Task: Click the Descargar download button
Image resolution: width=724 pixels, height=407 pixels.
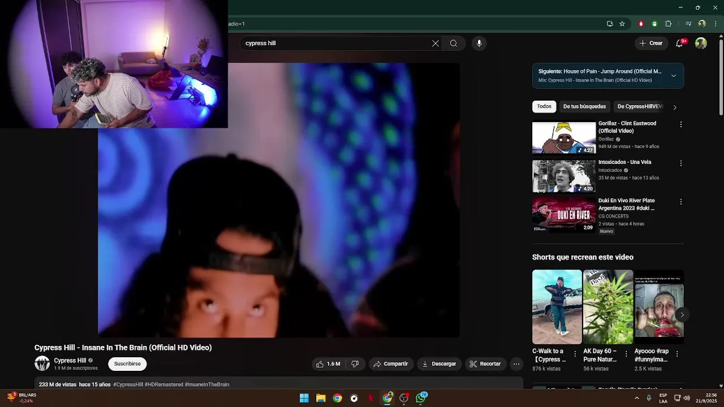Action: 439,364
